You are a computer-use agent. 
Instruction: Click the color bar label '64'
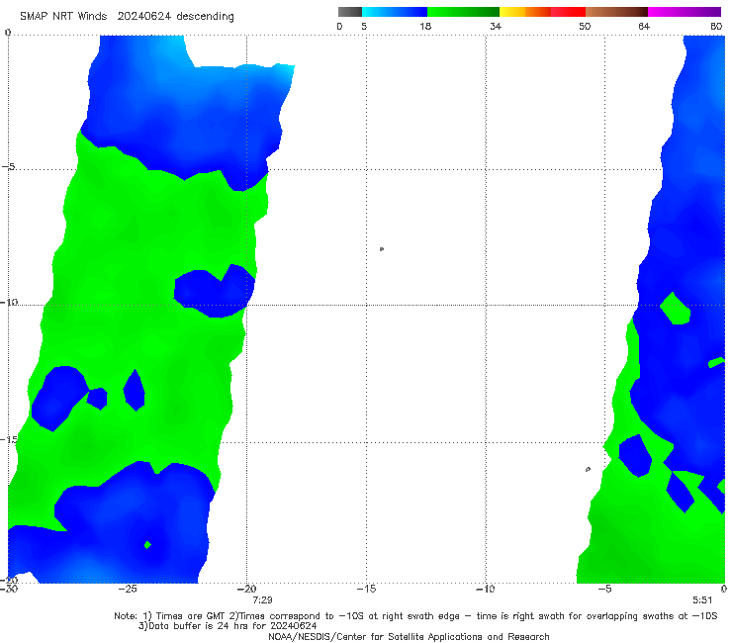pos(644,26)
